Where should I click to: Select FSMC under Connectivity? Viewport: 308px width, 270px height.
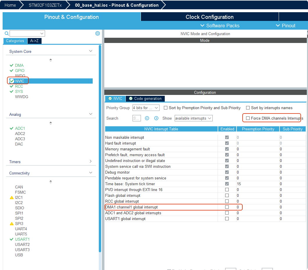[x=20, y=192]
